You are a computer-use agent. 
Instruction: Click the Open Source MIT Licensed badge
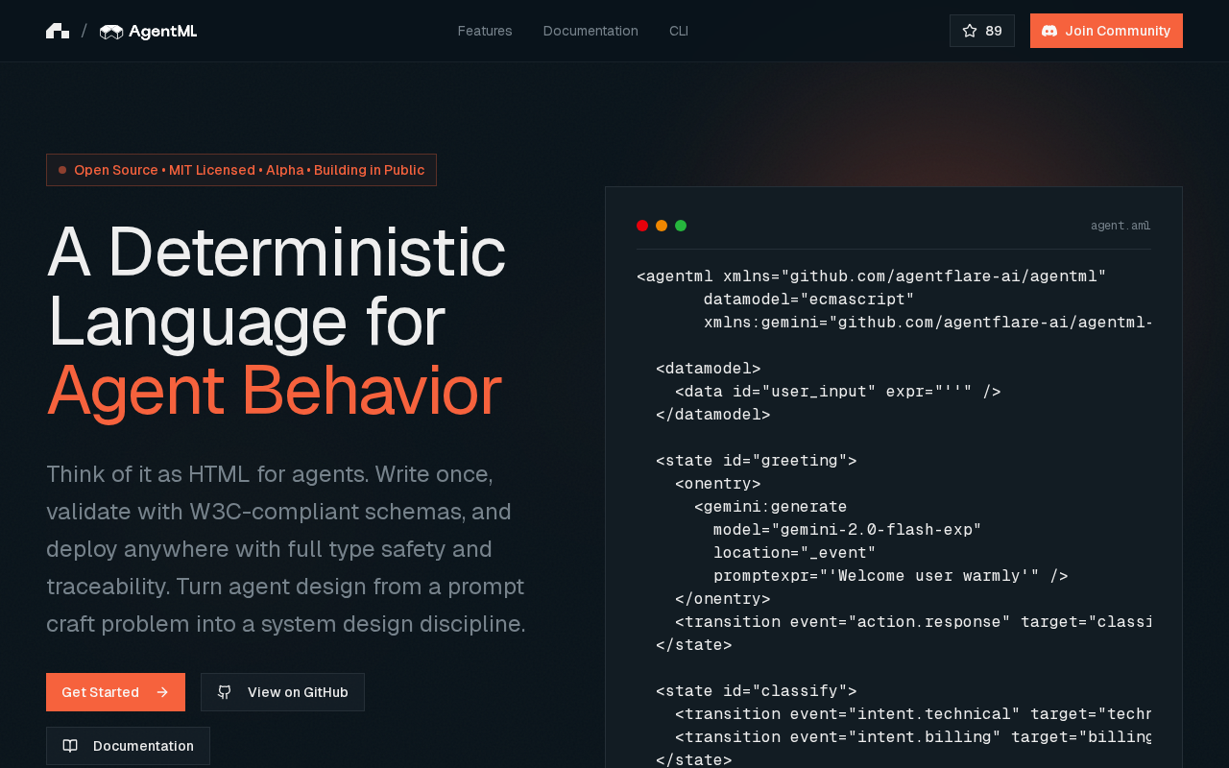tap(241, 170)
